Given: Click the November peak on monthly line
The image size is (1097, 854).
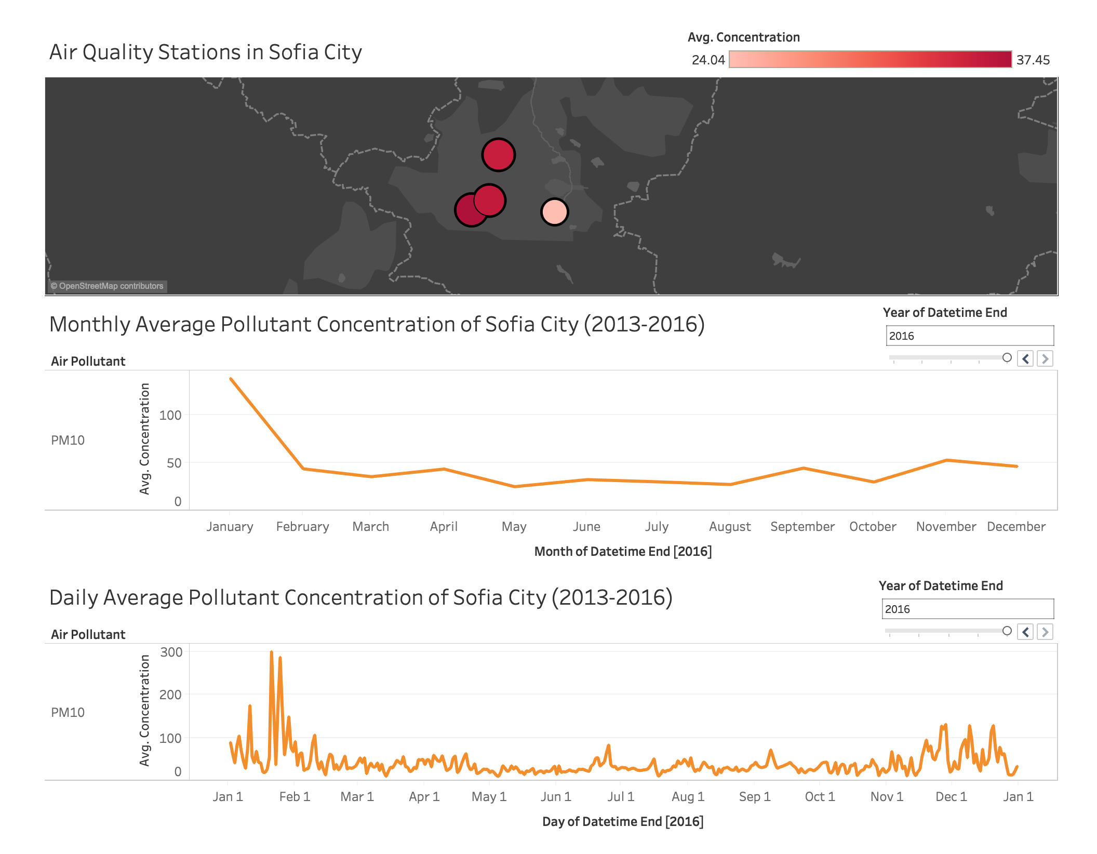Looking at the screenshot, I should 946,460.
